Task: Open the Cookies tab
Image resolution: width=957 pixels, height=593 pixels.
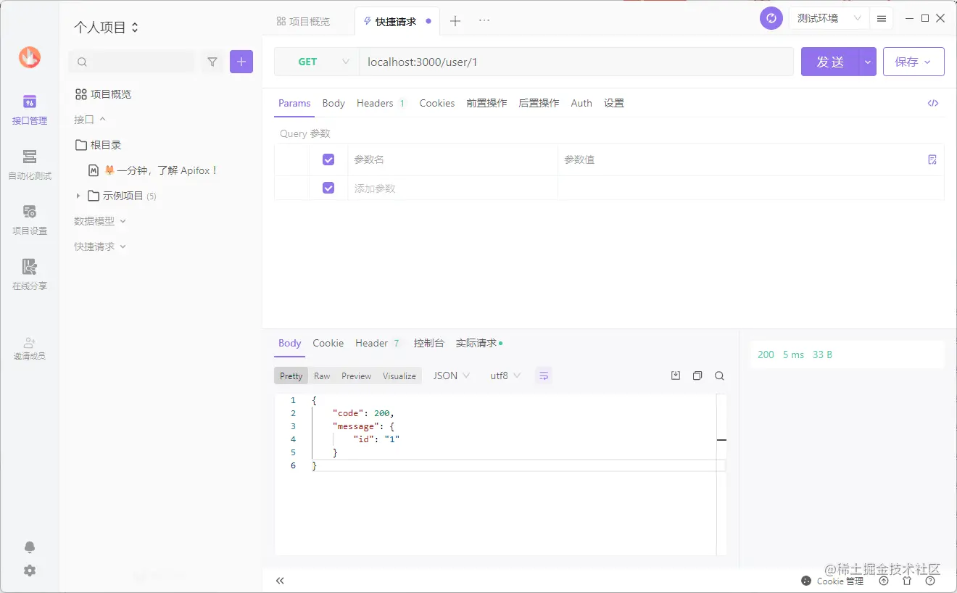Action: coord(437,103)
